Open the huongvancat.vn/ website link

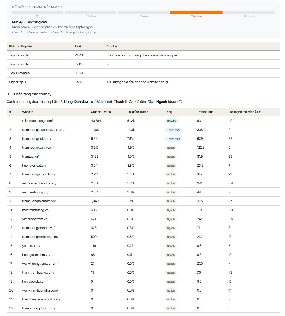coord(34,166)
